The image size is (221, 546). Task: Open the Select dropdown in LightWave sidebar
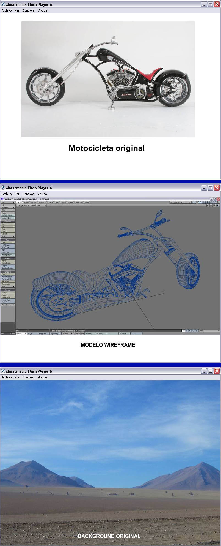click(8, 213)
